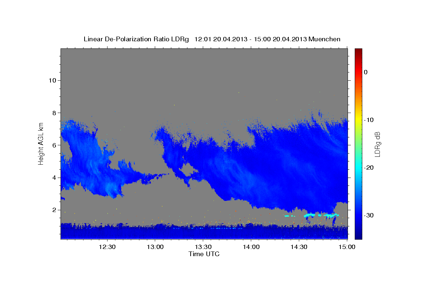The height and width of the screenshot is (287, 430).
Task: Click the 14:00 time tick label
Action: tap(251, 247)
